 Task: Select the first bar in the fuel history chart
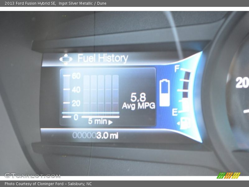pos(86,93)
